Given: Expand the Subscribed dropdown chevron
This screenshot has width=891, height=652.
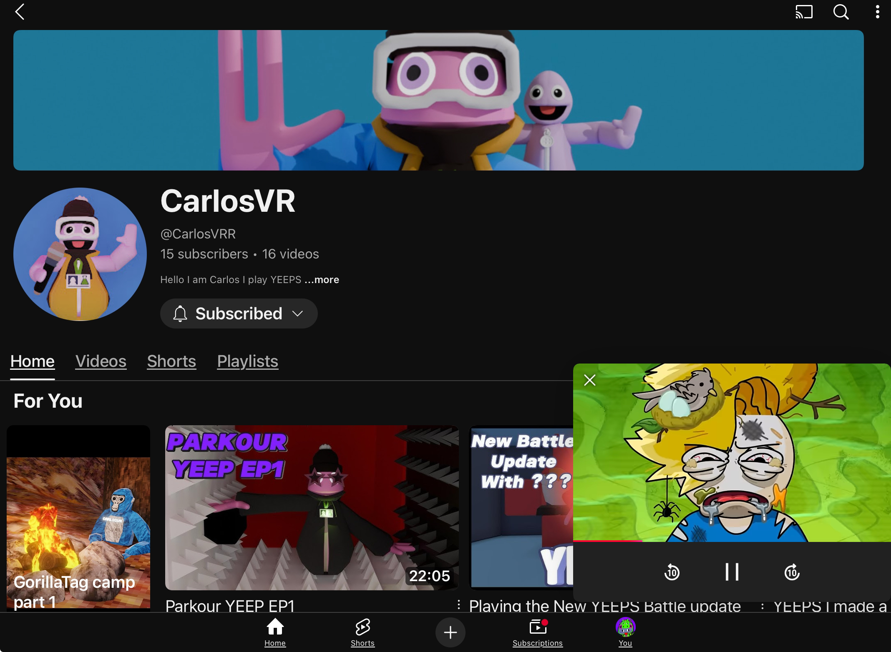Looking at the screenshot, I should [297, 313].
